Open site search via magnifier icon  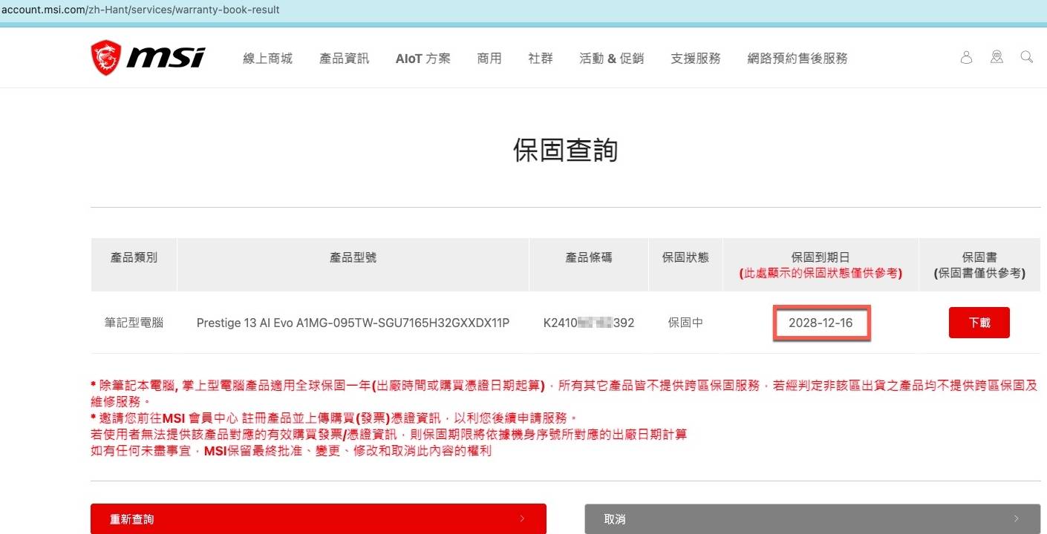(x=1026, y=57)
